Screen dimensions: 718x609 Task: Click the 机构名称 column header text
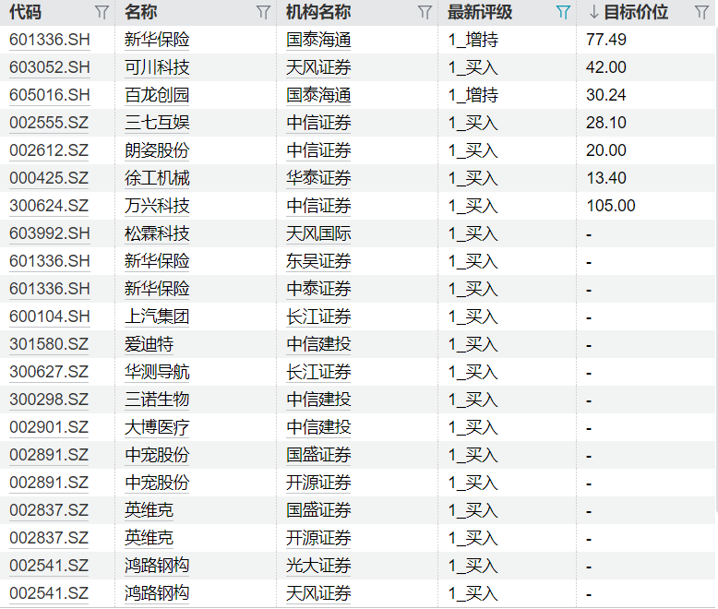click(x=318, y=13)
